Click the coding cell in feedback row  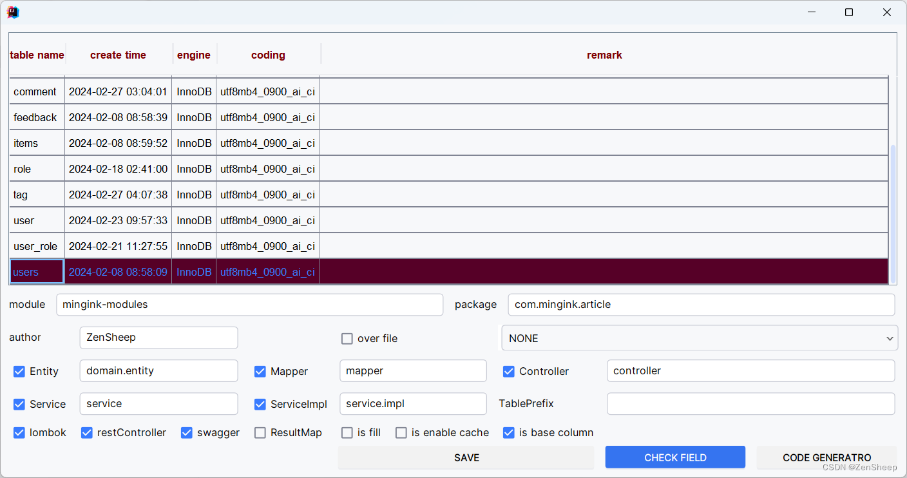(x=268, y=117)
